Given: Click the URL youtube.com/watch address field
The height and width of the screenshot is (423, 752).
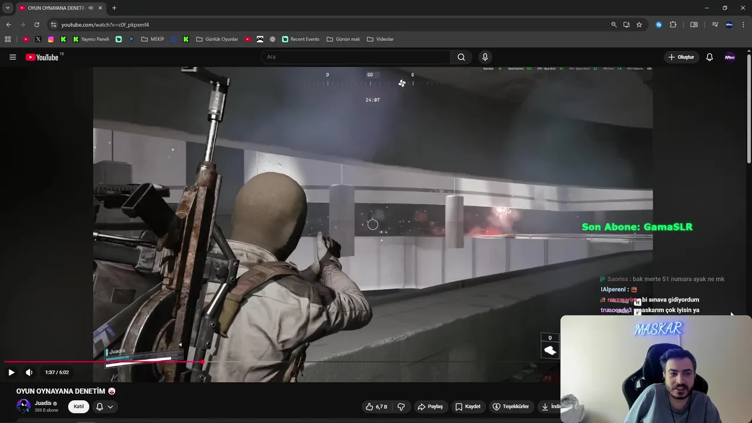Looking at the screenshot, I should (105, 25).
